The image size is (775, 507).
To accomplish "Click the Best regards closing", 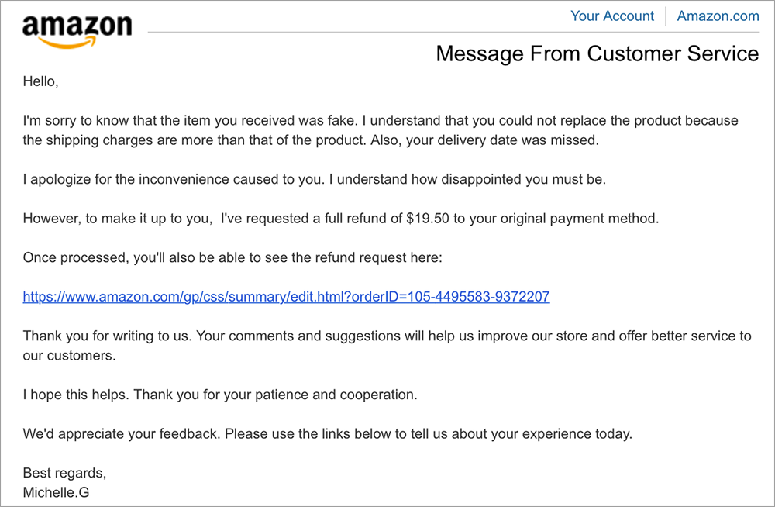I will [64, 473].
